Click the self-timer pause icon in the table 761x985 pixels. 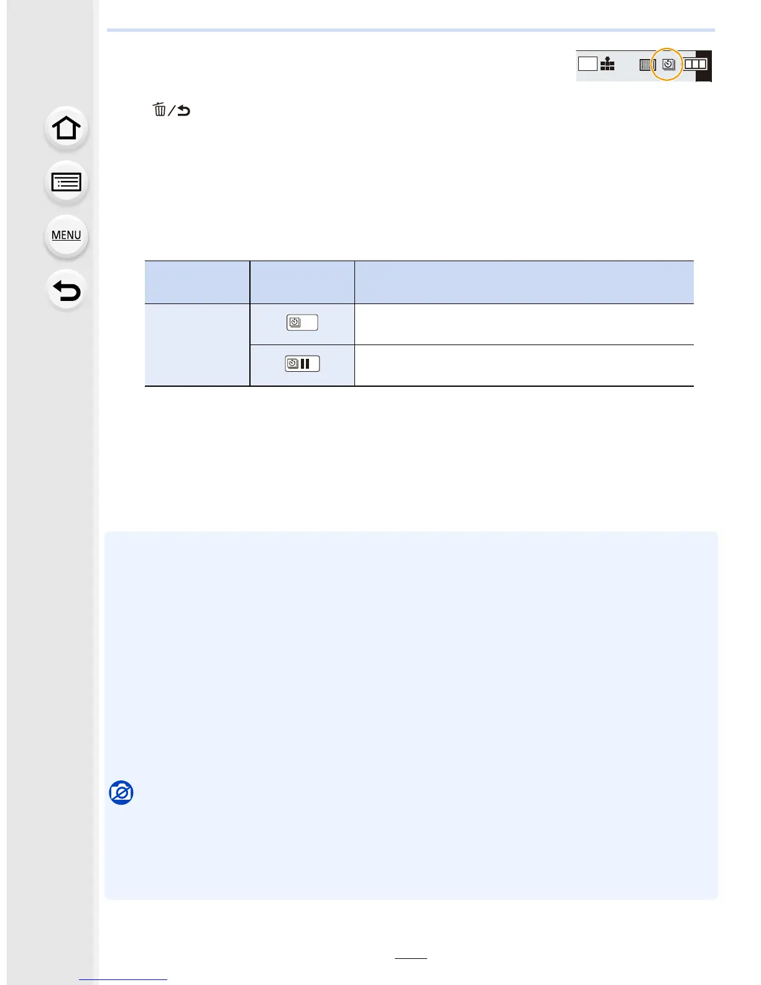(302, 364)
